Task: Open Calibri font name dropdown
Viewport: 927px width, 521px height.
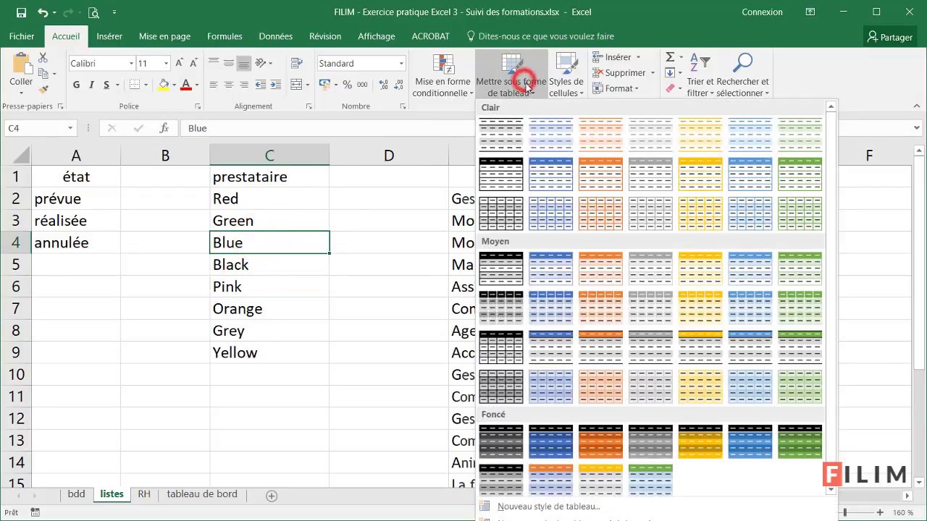Action: [x=131, y=64]
